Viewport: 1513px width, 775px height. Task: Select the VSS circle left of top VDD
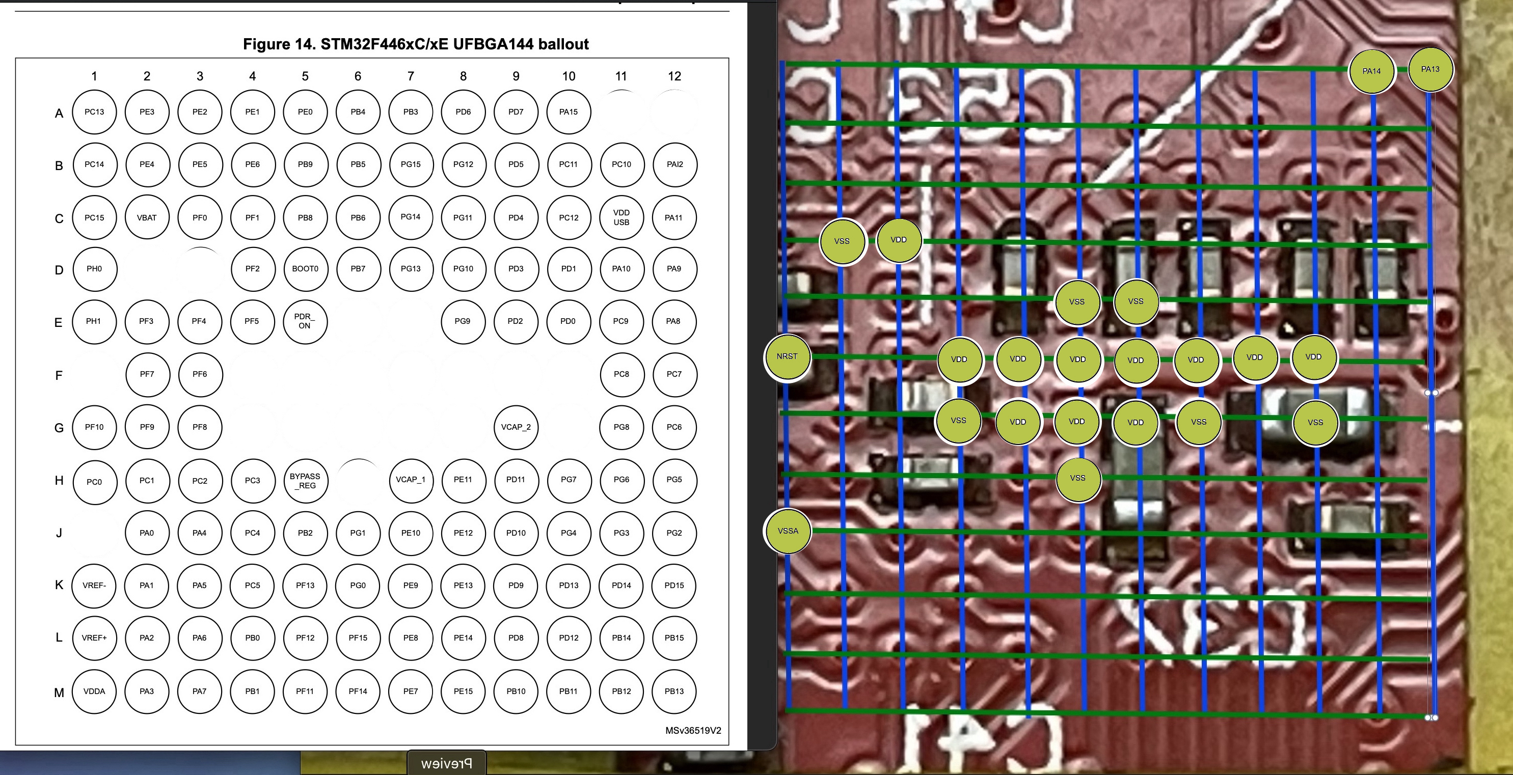pyautogui.click(x=842, y=241)
